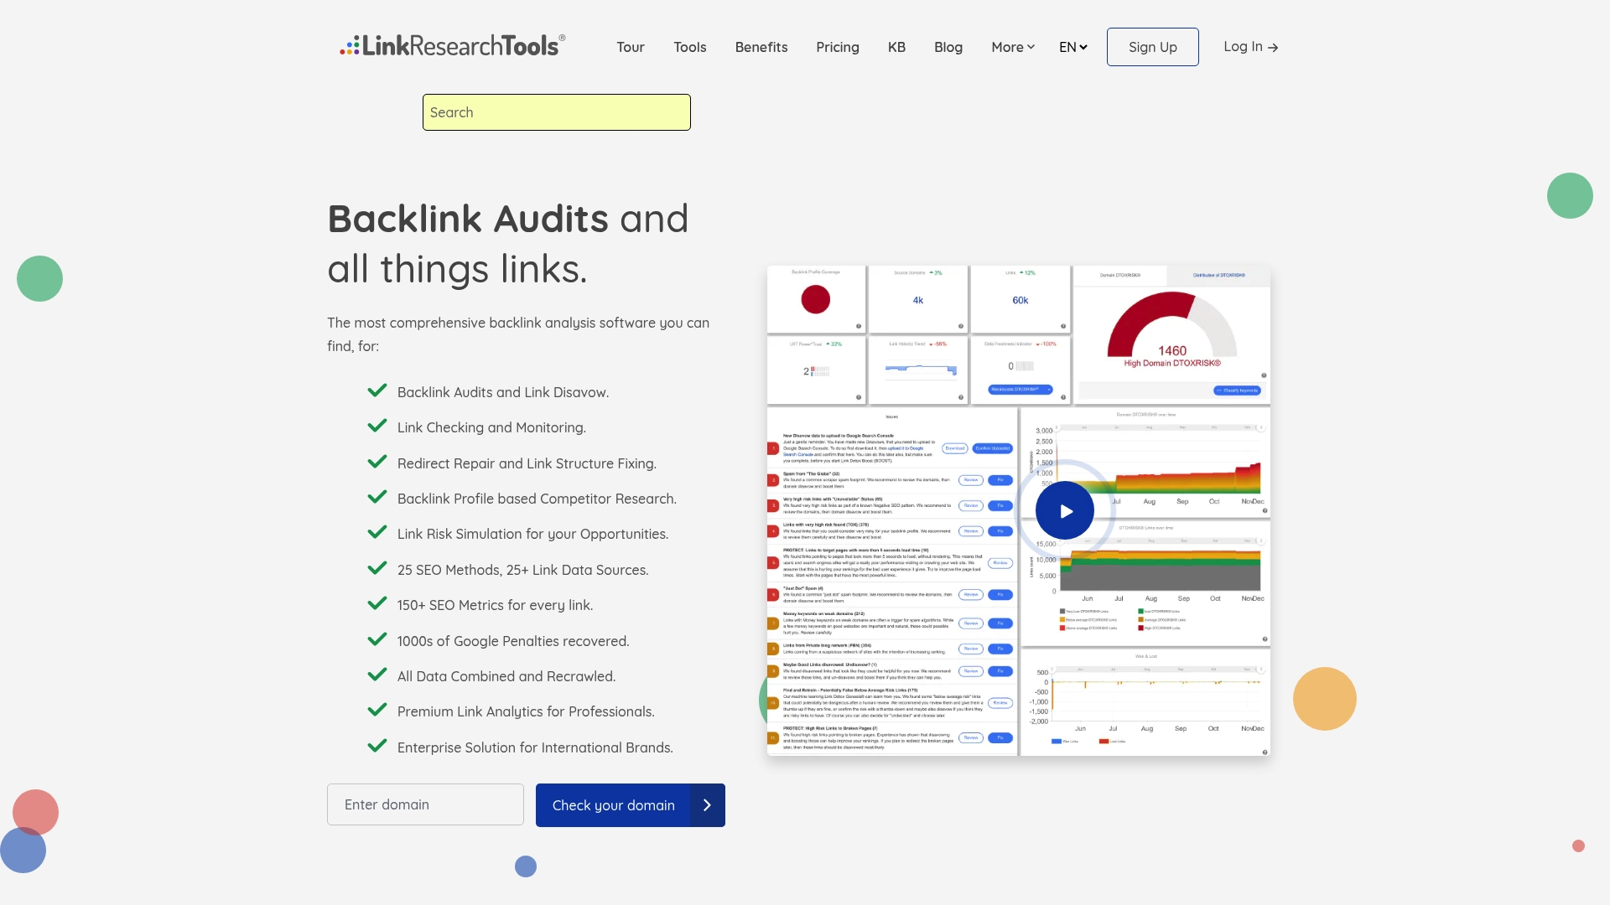Open the Benefits page

[x=761, y=47]
